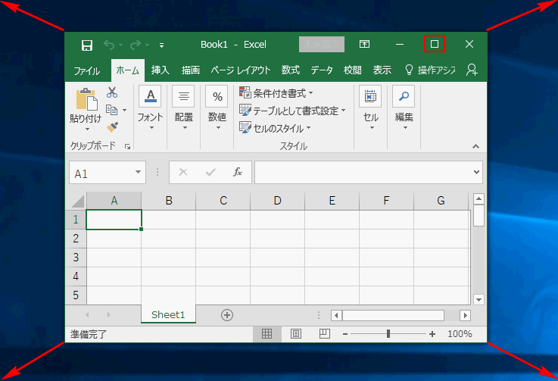The image size is (558, 381).
Task: Switch to Normal view in status bar
Action: pyautogui.click(x=267, y=333)
